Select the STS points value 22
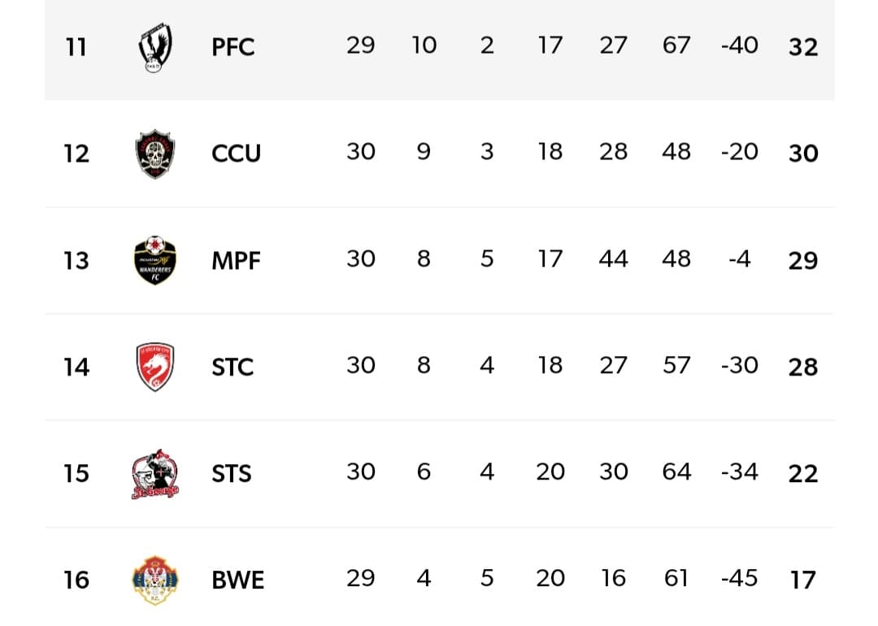The height and width of the screenshot is (626, 878). [x=802, y=473]
